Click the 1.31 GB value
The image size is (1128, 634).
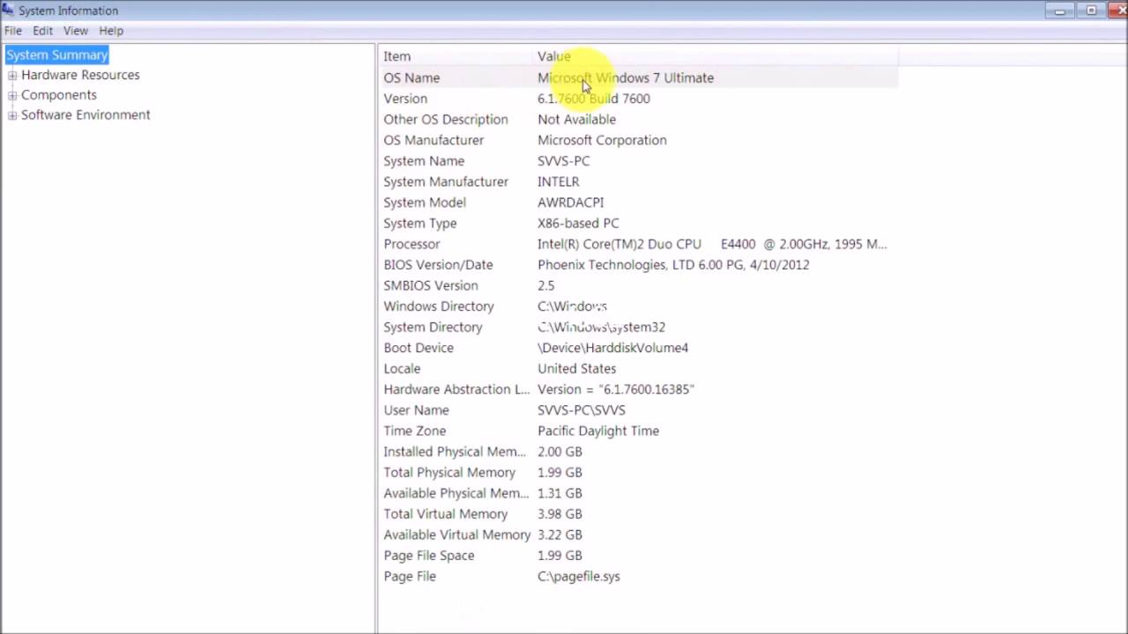pos(560,493)
